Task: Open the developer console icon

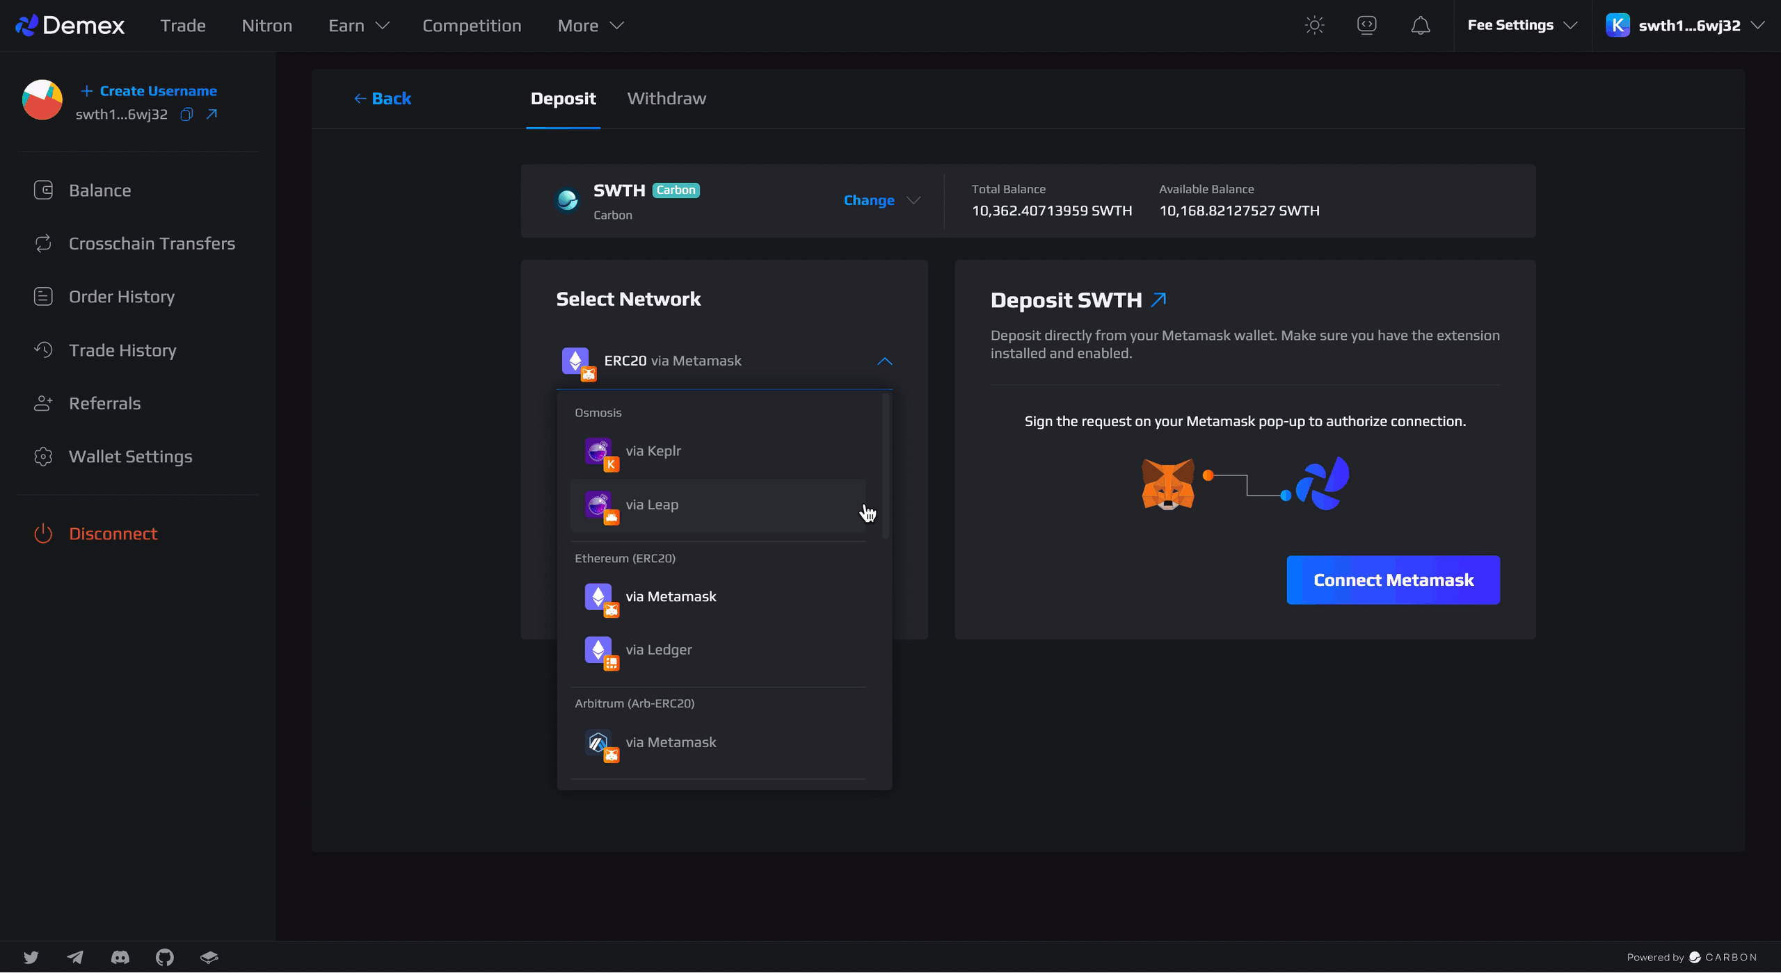Action: pyautogui.click(x=1367, y=26)
